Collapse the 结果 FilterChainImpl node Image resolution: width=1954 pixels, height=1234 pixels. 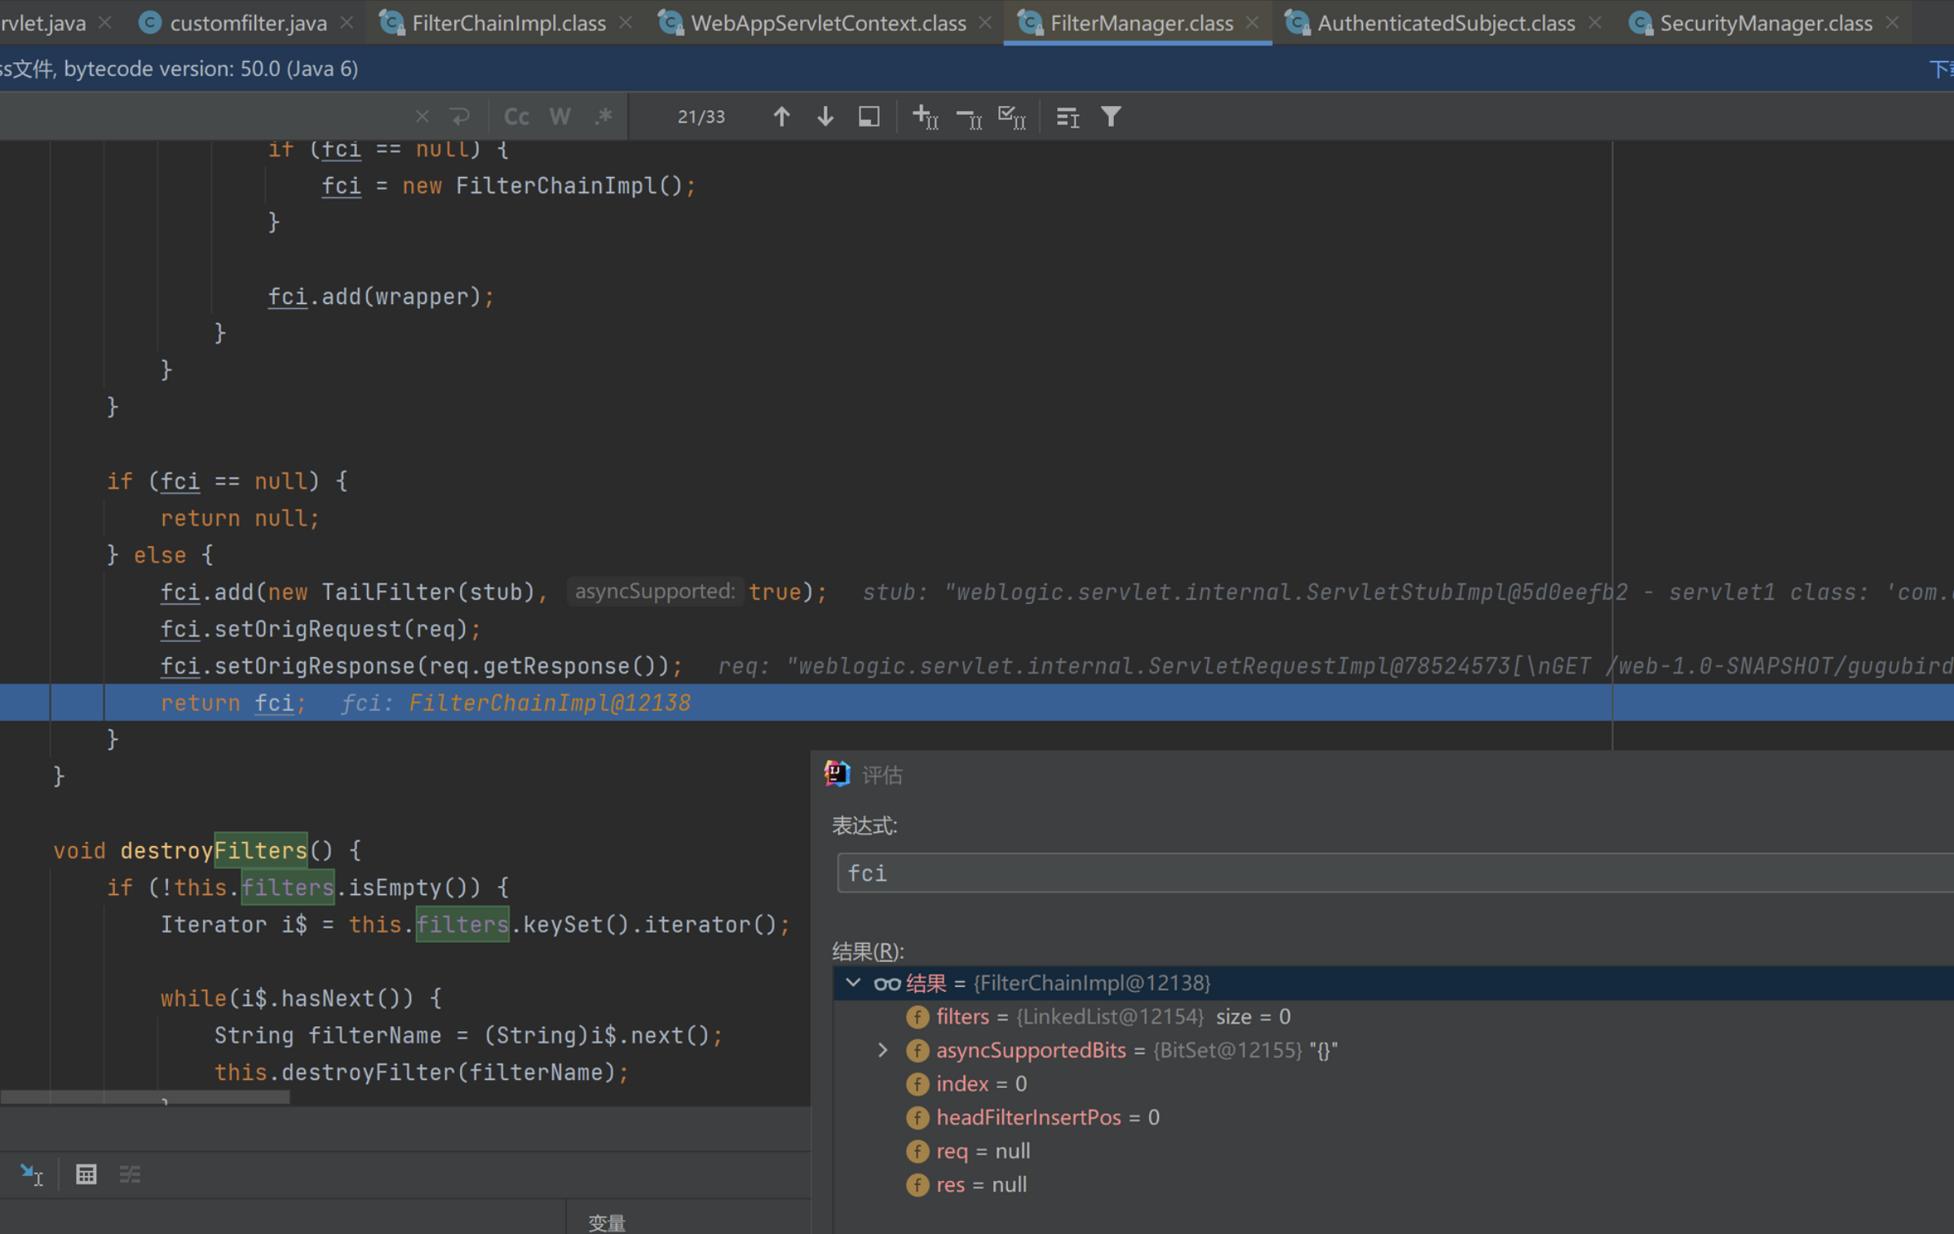[x=853, y=983]
